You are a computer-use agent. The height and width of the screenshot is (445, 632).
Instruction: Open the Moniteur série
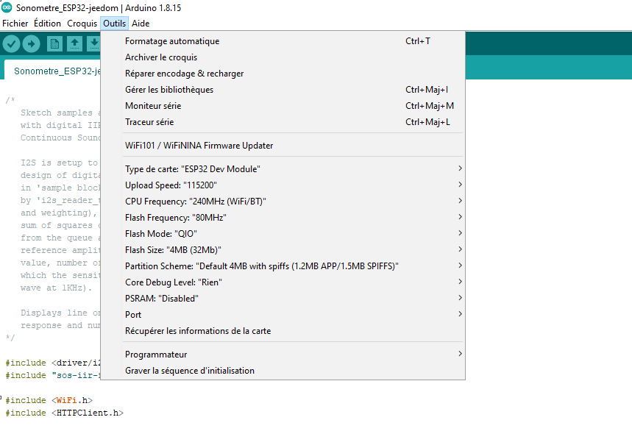(283, 106)
